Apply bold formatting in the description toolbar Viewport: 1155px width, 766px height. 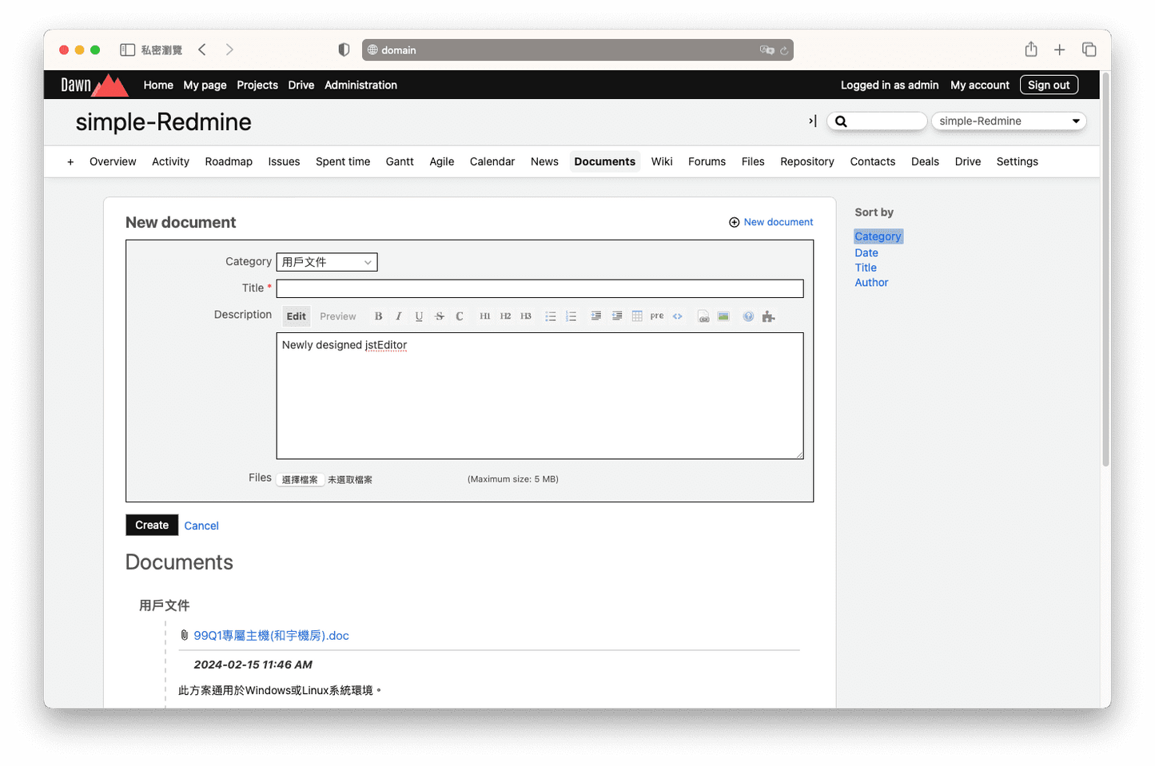click(378, 316)
